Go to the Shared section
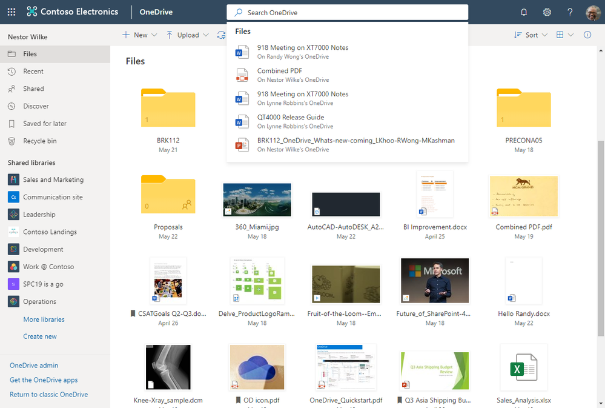 point(33,89)
